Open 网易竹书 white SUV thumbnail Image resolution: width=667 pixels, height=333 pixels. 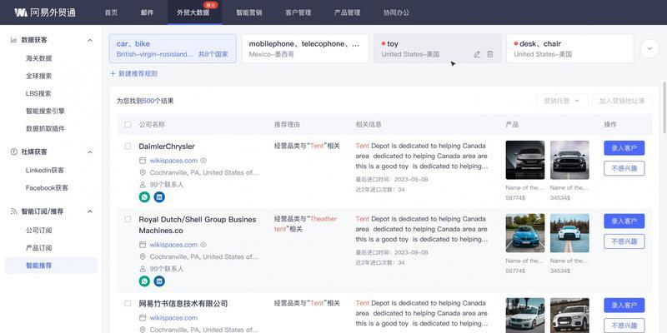(x=569, y=316)
